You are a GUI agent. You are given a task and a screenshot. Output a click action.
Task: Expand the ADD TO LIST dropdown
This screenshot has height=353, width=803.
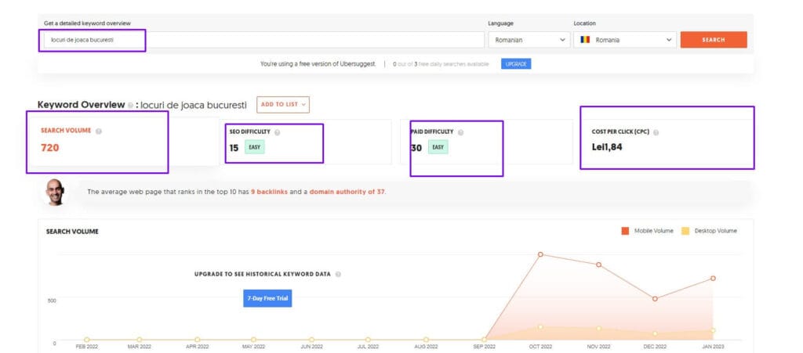point(283,104)
